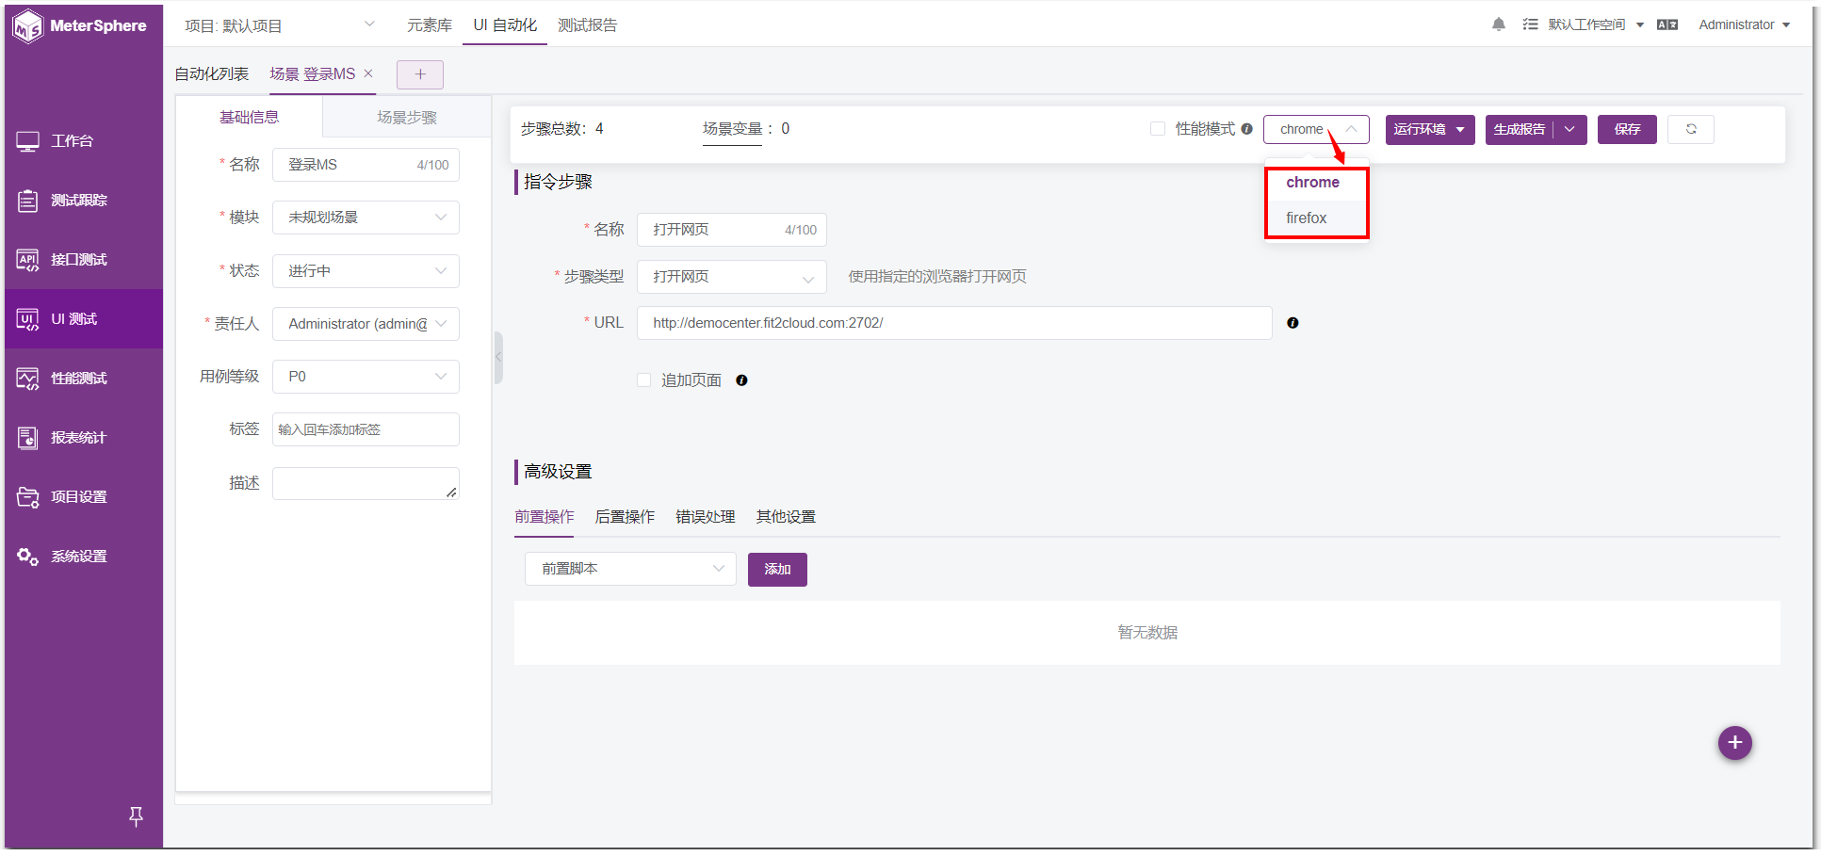Open 系统设置 in the sidebar
Viewport: 1821px width, 856px height.
tap(84, 557)
